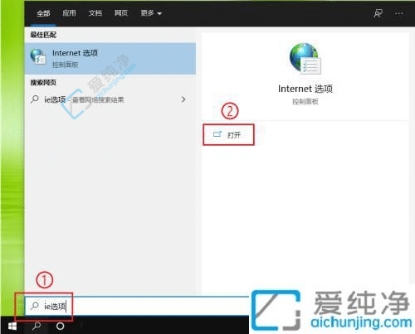Open the three-dot options menu

[399, 13]
